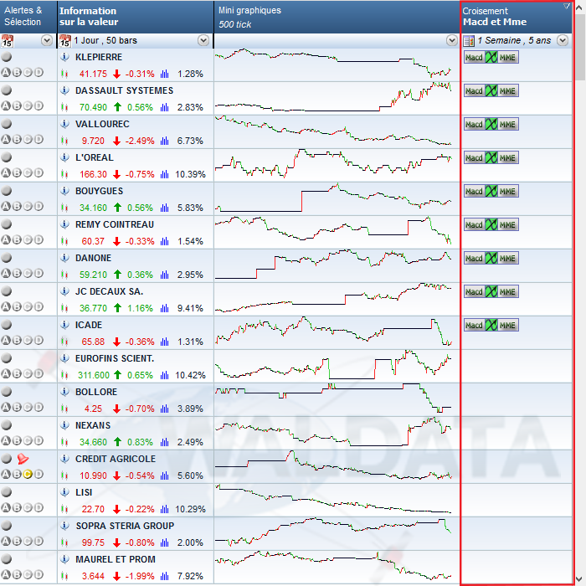
Task: Click sort triangle in Croisement column header
Action: click(x=567, y=6)
